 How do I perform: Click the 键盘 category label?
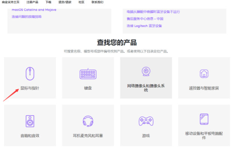pyautogui.click(x=88, y=88)
